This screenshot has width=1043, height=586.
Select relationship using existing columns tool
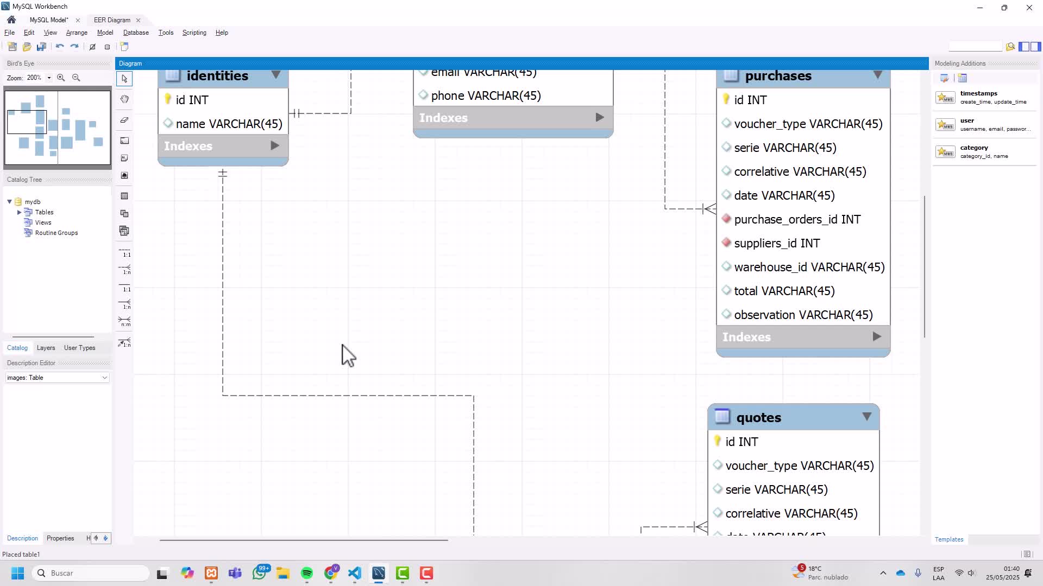(124, 342)
